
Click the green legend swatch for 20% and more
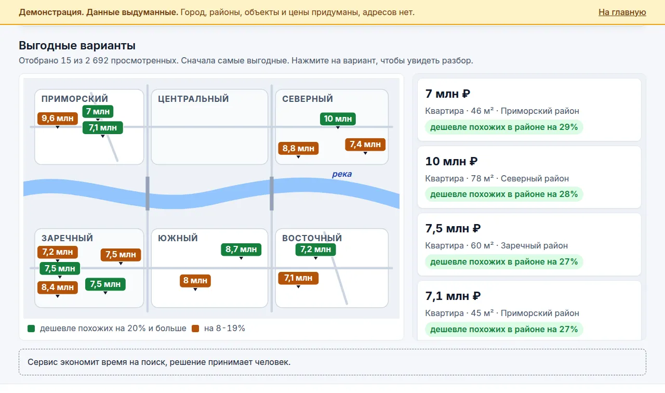[x=31, y=329]
